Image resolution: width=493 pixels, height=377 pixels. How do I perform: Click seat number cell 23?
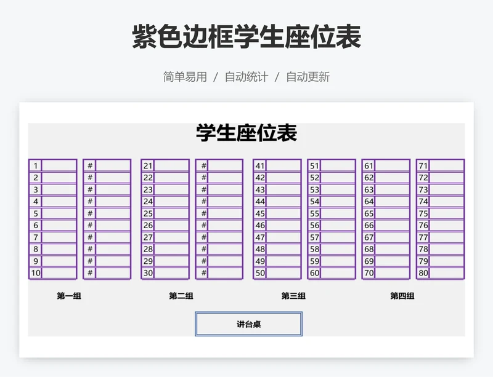[148, 189]
